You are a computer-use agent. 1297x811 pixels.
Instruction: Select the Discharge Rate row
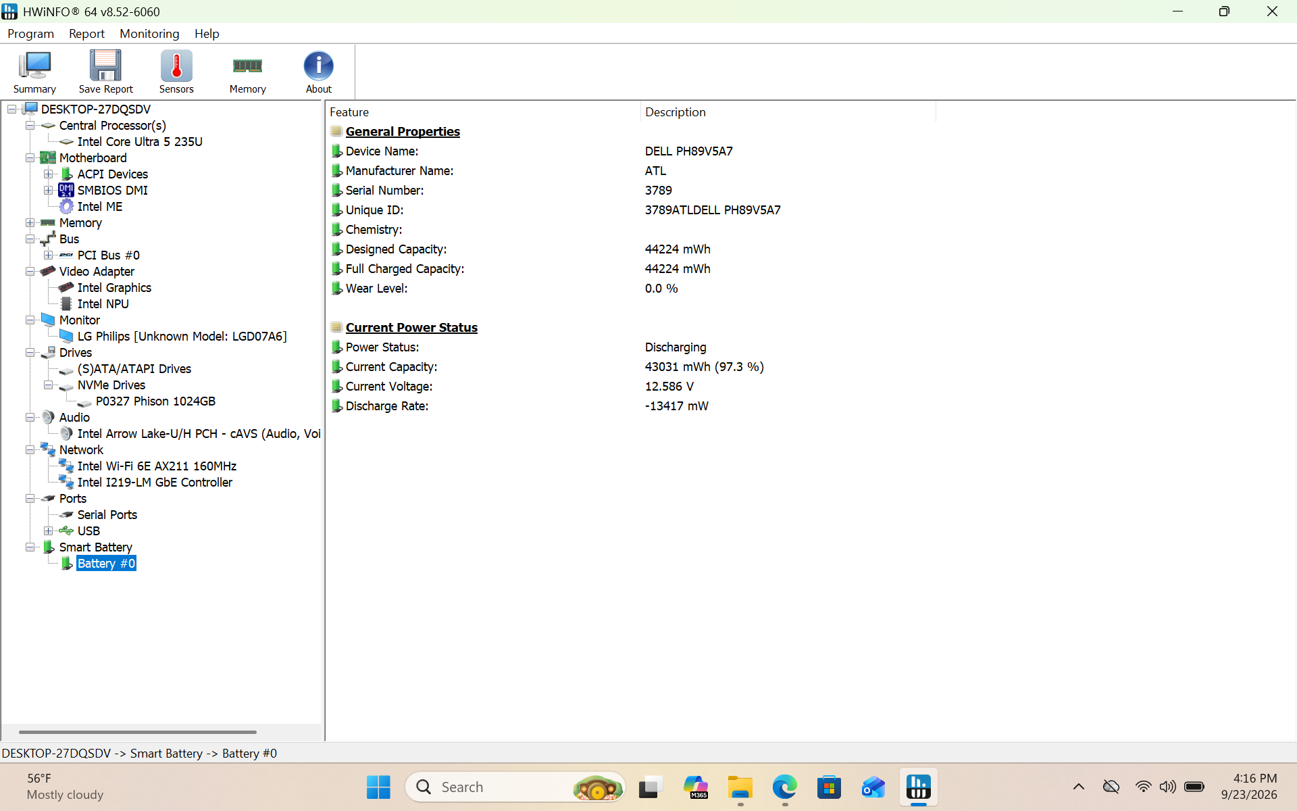tap(632, 406)
